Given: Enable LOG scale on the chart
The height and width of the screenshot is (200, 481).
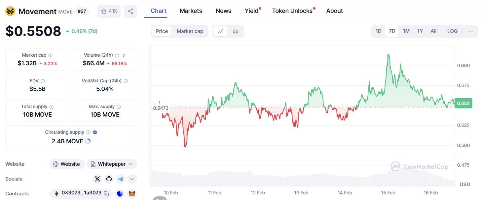Looking at the screenshot, I should [452, 31].
